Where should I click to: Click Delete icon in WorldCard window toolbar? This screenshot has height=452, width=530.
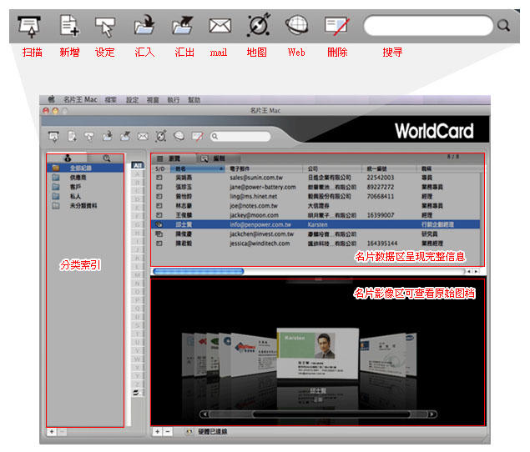click(x=198, y=136)
